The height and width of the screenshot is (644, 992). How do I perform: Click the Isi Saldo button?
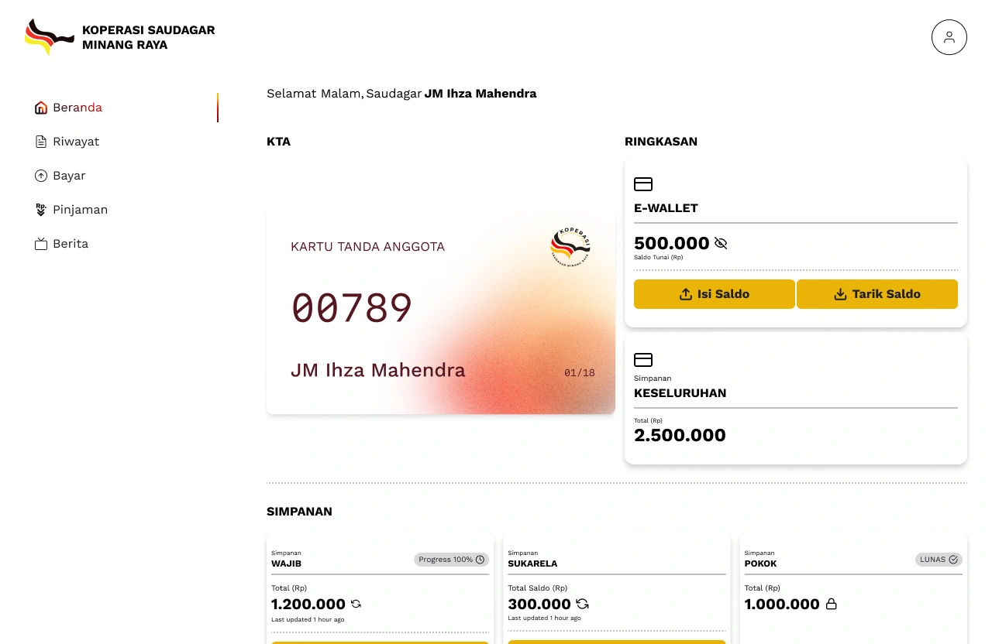(x=715, y=294)
